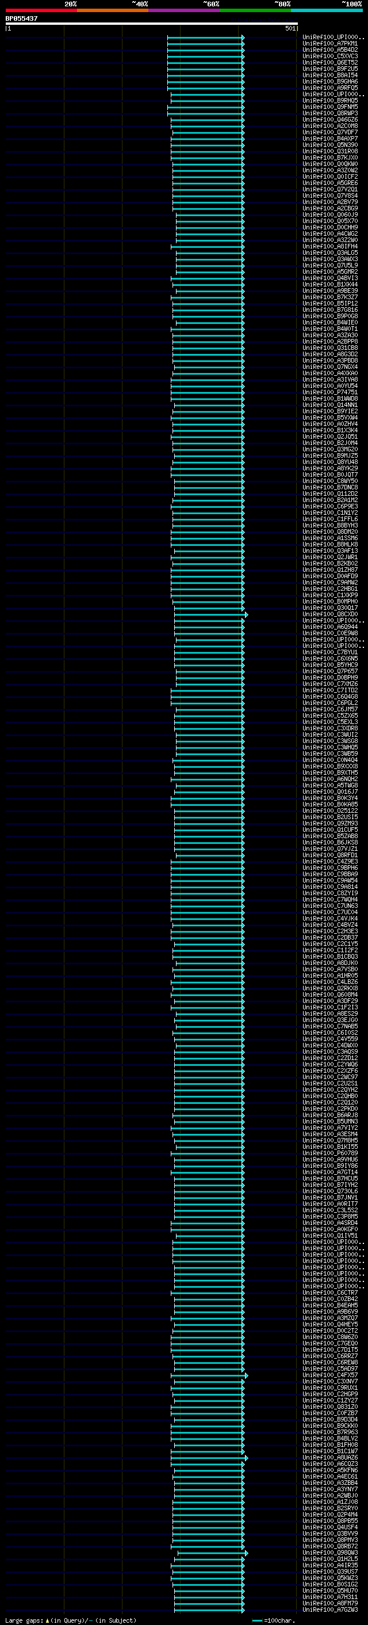
Task: Select the UniRef100_C6PGL2 label
Action: 330,703
